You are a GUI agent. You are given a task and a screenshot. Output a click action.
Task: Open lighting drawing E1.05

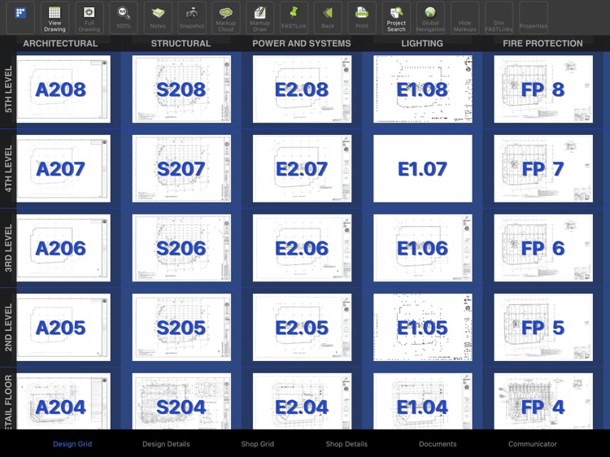pyautogui.click(x=423, y=327)
